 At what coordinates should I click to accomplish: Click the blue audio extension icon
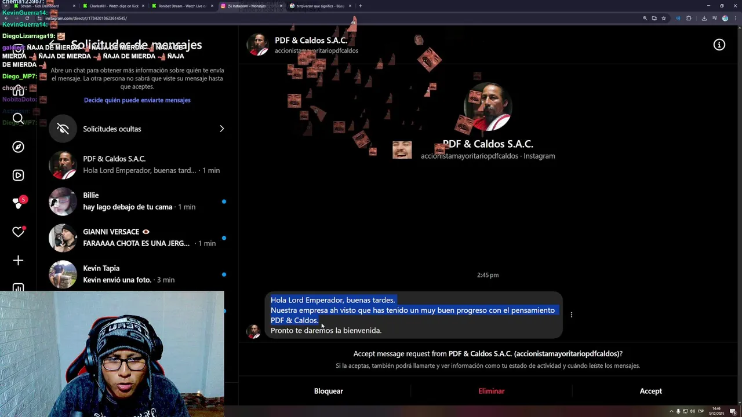click(x=678, y=18)
